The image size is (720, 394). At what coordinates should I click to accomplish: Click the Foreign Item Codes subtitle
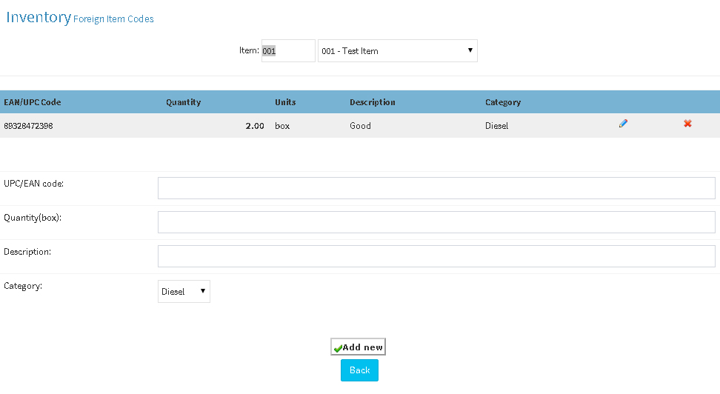[x=113, y=19]
